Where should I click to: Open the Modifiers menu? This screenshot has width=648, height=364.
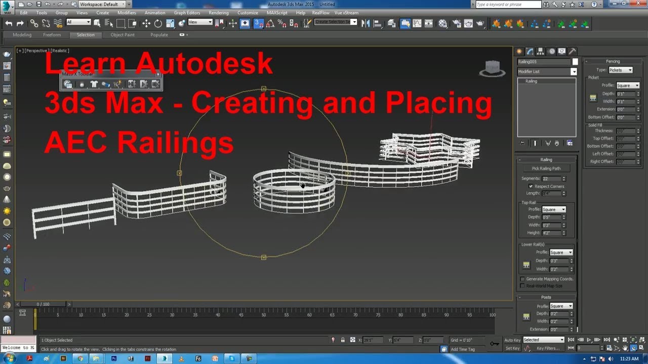(127, 13)
